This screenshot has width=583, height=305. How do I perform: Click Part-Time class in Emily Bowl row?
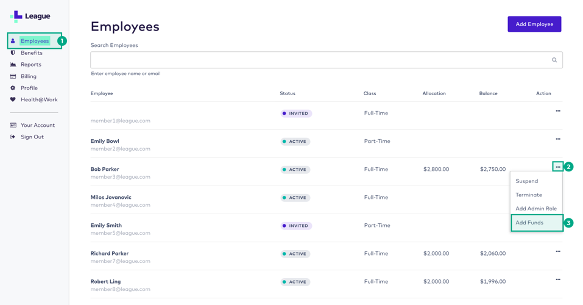377,141
